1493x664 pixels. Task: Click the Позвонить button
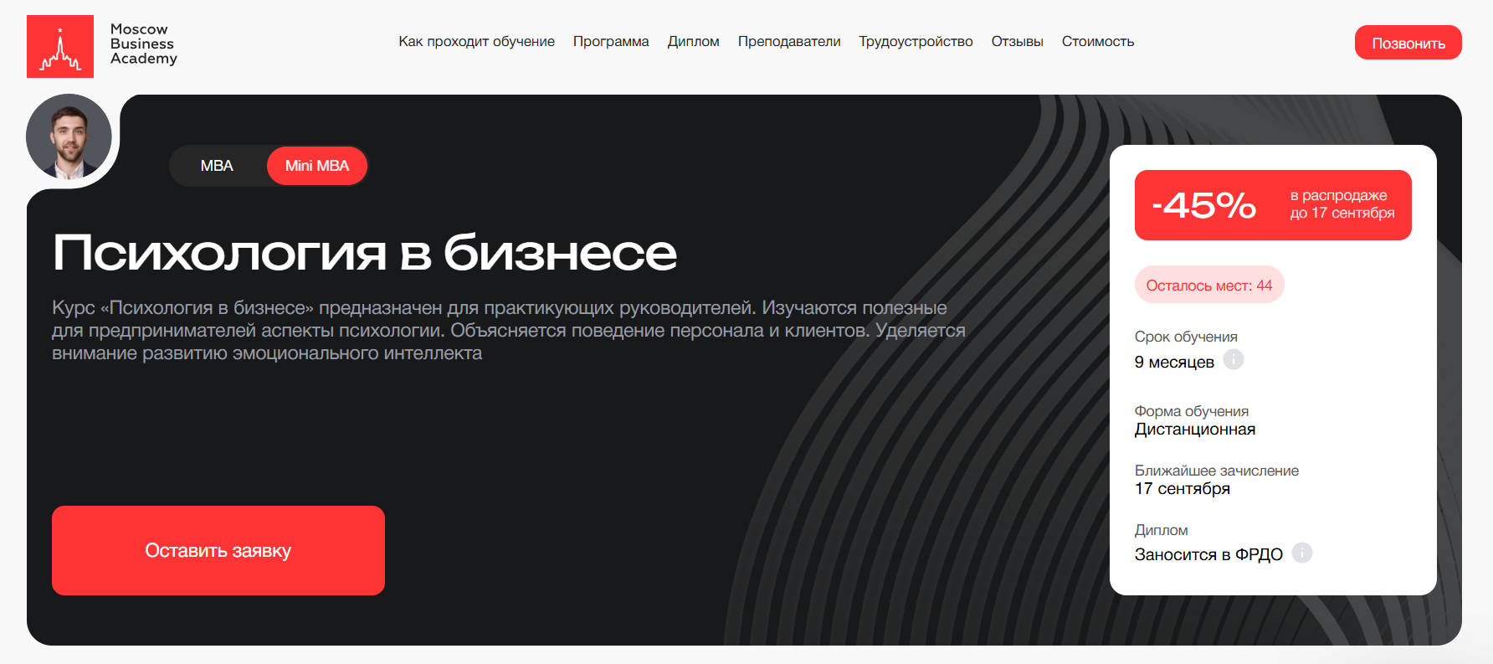pyautogui.click(x=1408, y=43)
